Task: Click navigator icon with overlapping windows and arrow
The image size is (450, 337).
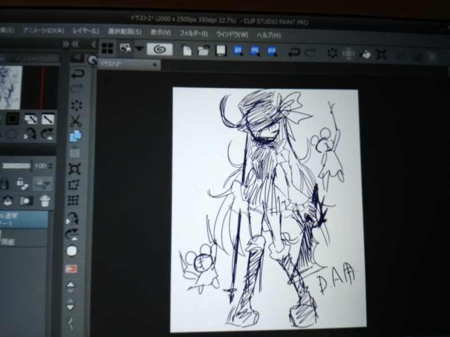Action: (30, 119)
